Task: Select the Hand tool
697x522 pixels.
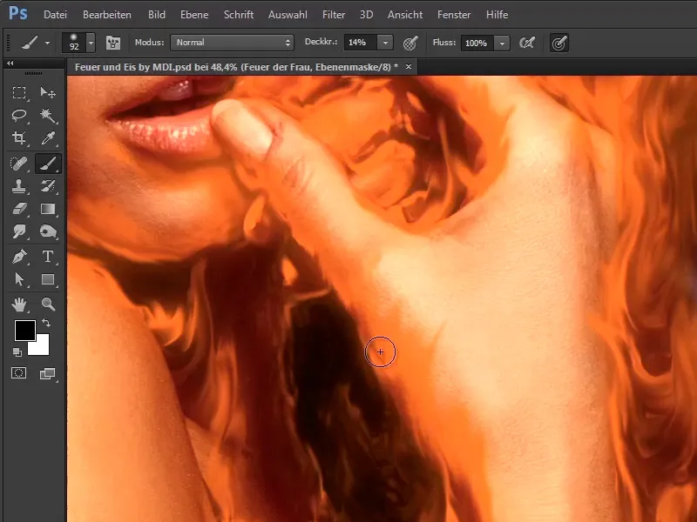Action: tap(18, 304)
